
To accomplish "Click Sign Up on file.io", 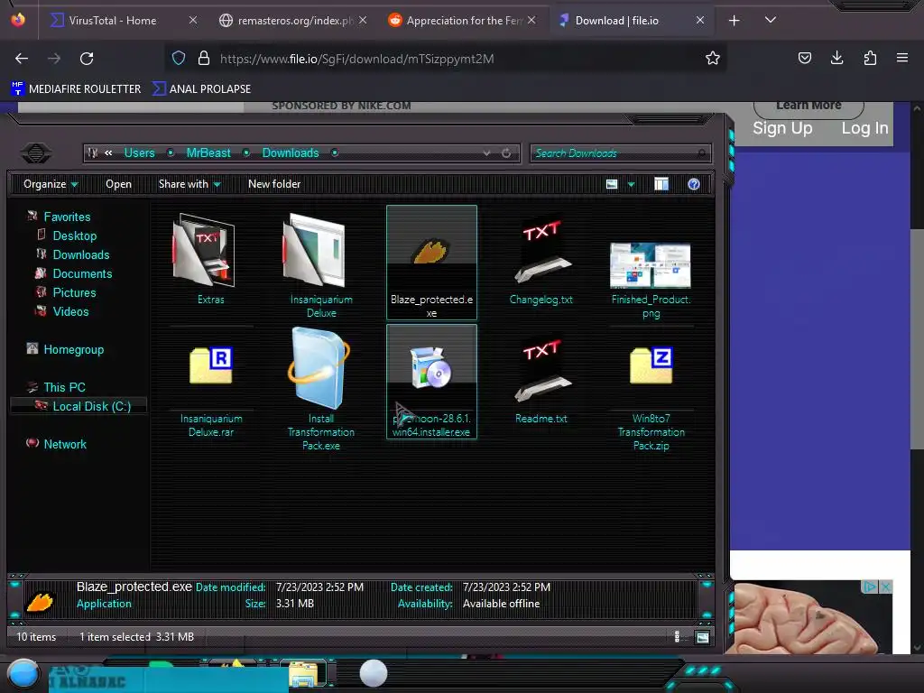I will point(782,128).
